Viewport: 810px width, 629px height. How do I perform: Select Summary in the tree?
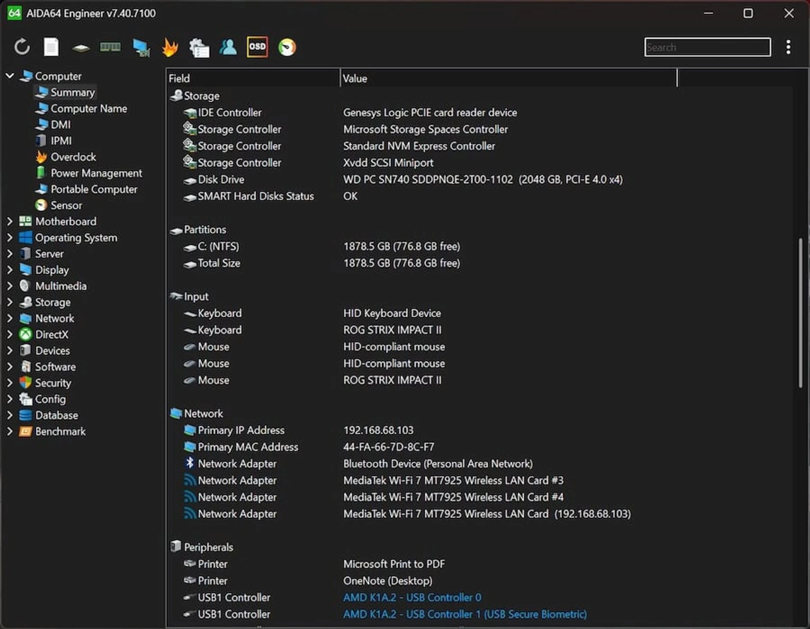coord(73,92)
